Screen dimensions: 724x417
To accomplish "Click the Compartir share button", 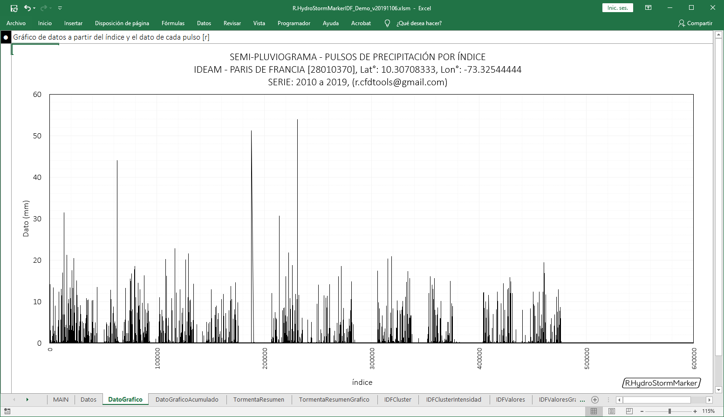I will [x=695, y=23].
